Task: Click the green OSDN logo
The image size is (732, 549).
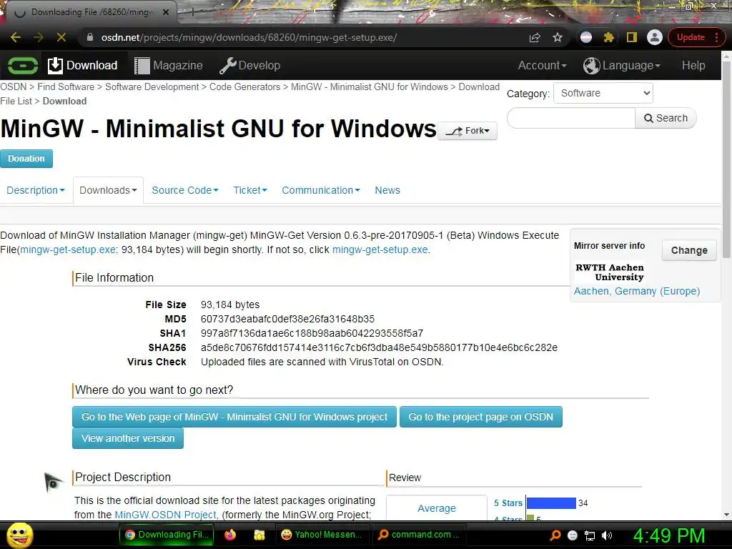Action: pyautogui.click(x=22, y=65)
